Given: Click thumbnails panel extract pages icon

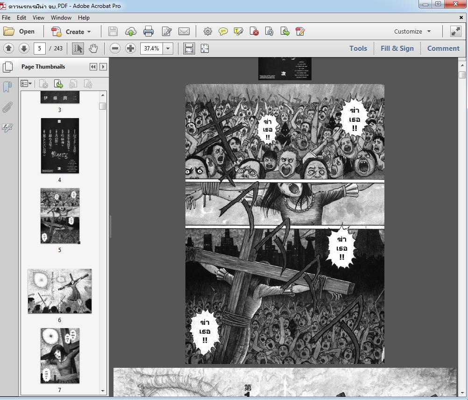Looking at the screenshot, I should (58, 84).
